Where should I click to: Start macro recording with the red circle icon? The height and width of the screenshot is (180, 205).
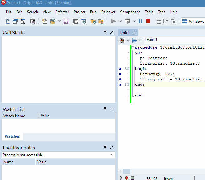(127, 178)
